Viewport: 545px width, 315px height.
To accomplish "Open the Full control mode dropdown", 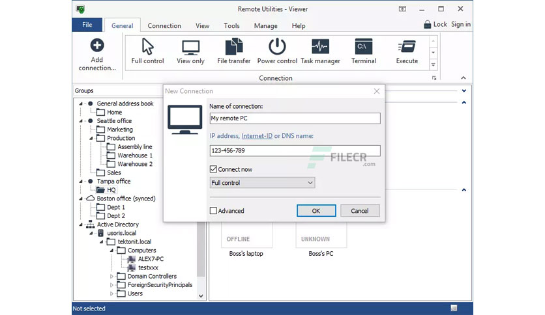I will coord(263,182).
